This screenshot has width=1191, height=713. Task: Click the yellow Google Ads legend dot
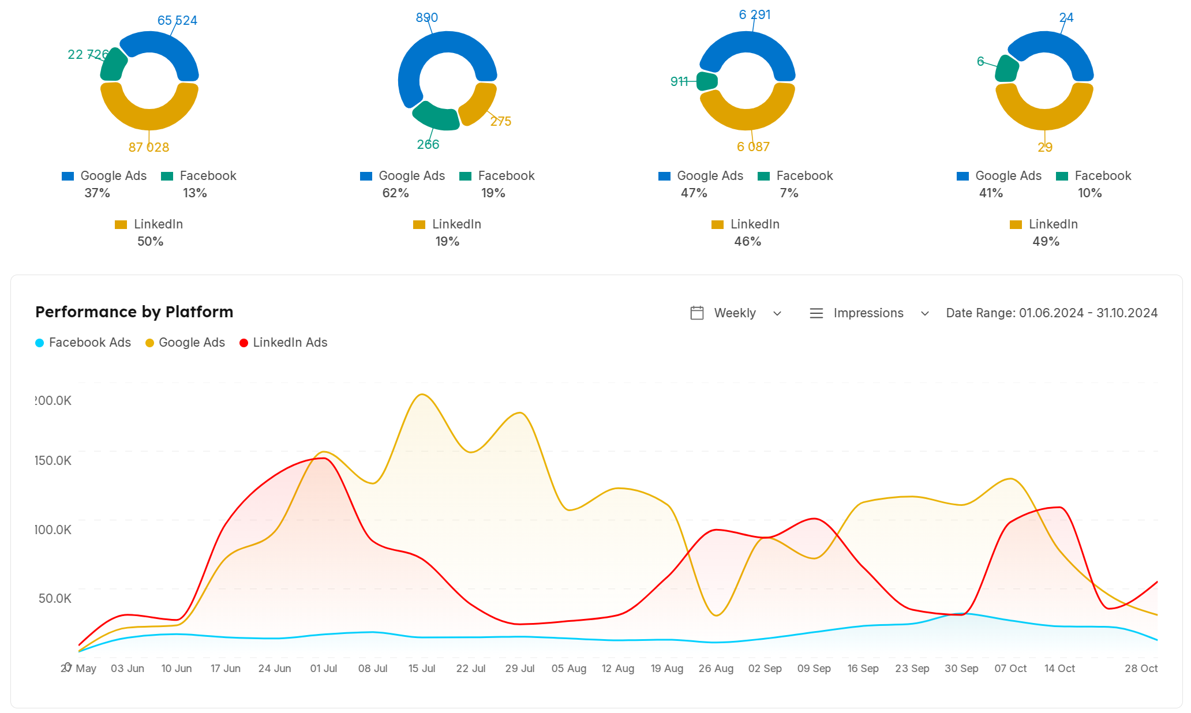[149, 343]
